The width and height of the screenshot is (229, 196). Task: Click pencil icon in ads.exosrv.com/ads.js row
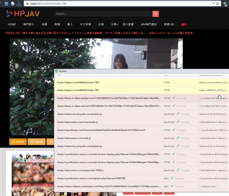(178, 138)
